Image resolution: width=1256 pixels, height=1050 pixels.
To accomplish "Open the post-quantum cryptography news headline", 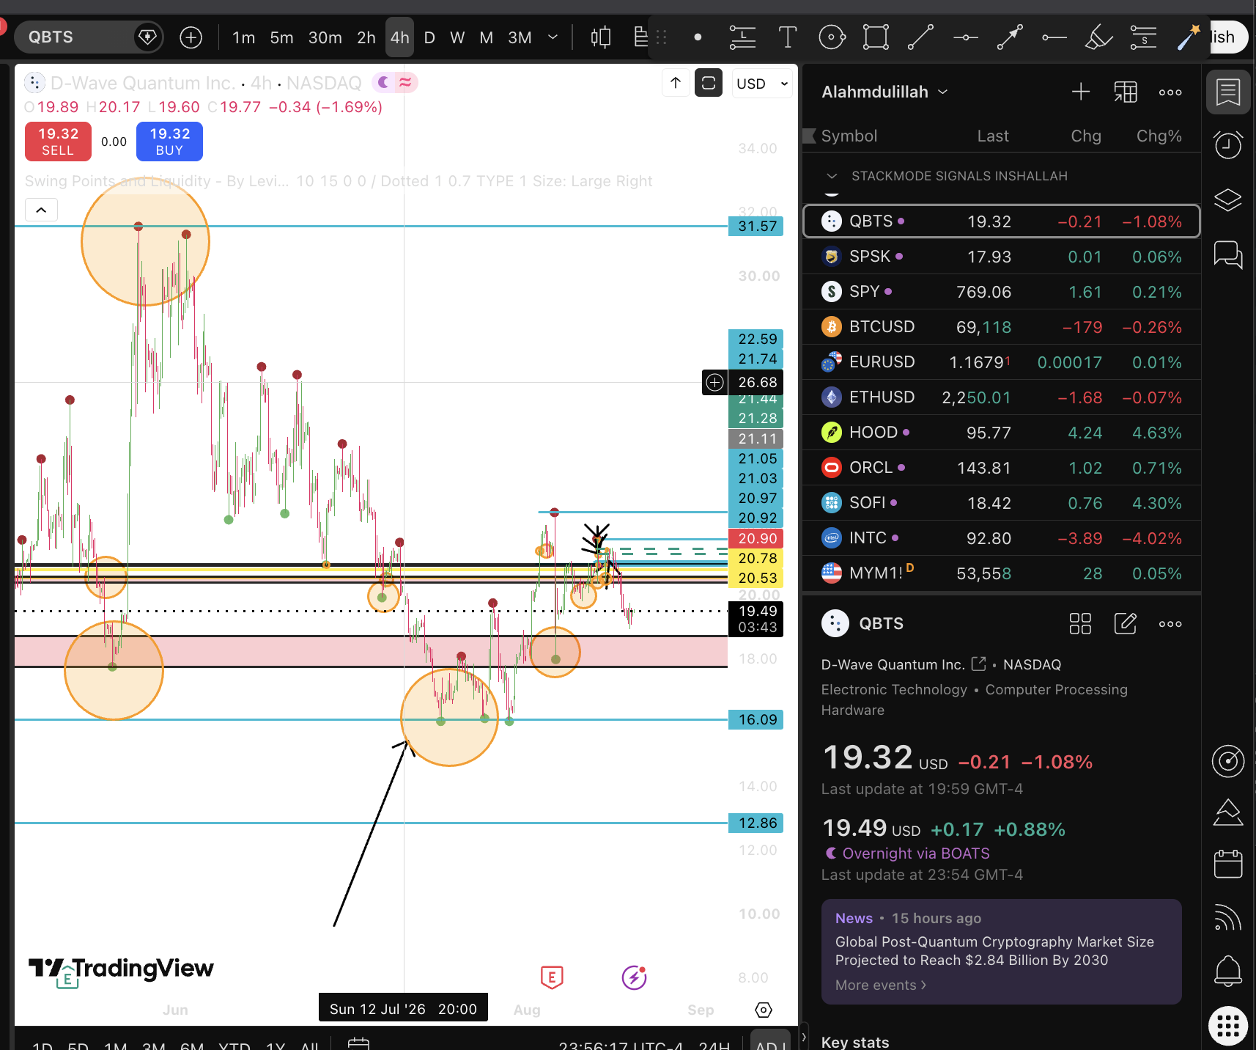I will coord(994,951).
